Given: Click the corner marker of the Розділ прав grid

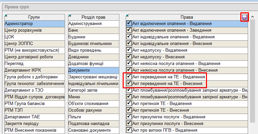Looking at the screenshot, I should point(69,15).
